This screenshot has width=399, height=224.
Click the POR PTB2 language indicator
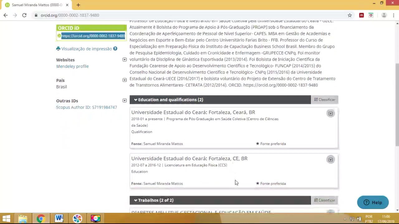coord(369,219)
